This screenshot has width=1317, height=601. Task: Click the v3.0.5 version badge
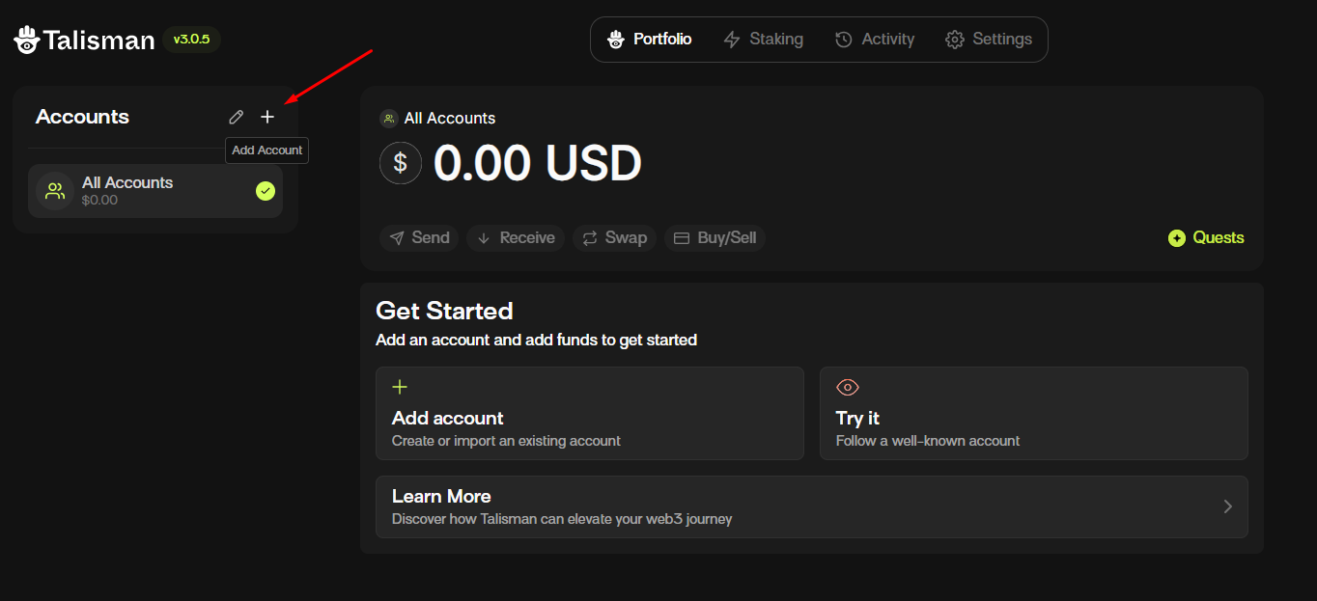tap(191, 40)
